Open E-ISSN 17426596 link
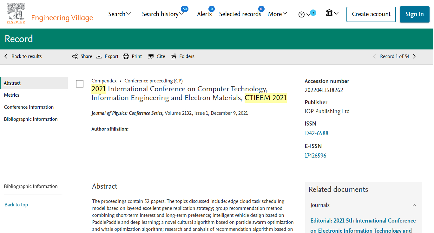 point(315,156)
